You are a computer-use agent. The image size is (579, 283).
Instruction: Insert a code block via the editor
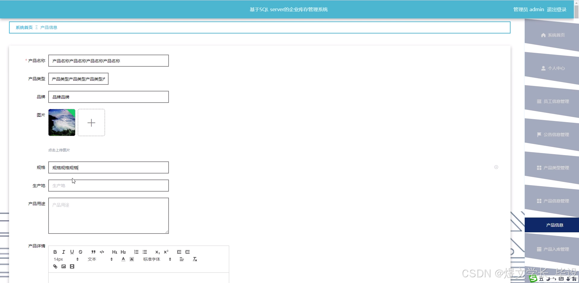[x=102, y=252]
